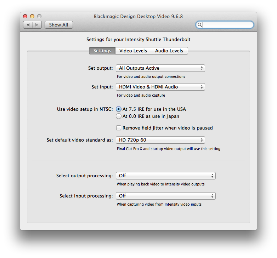Click the magnifier icon in search box
277x258 pixels.
pyautogui.click(x=200, y=25)
